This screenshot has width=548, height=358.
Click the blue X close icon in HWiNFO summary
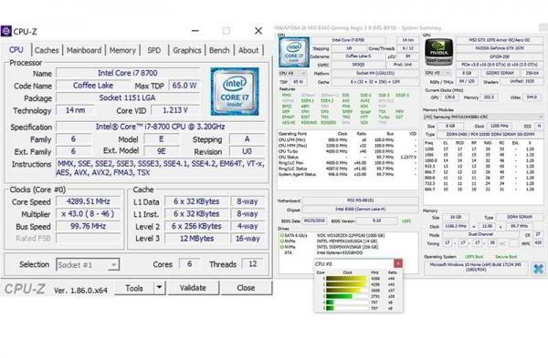[538, 269]
